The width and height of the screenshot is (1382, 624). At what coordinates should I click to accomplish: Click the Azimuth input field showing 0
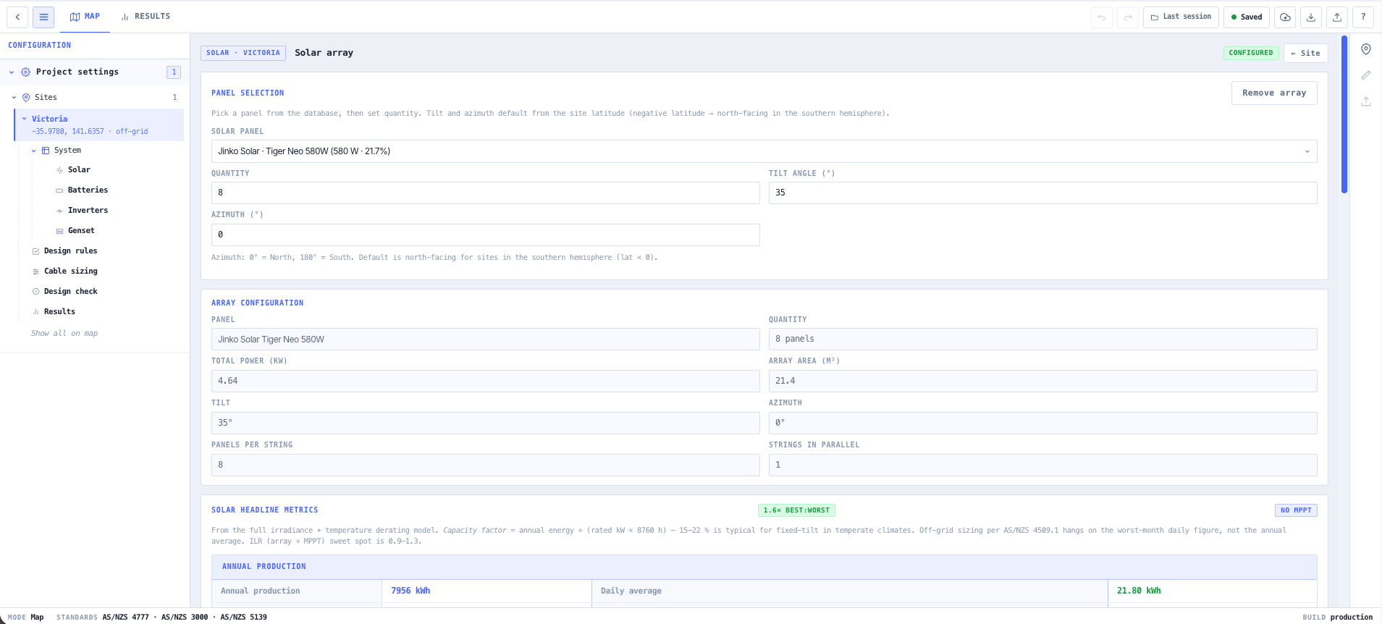tap(485, 235)
